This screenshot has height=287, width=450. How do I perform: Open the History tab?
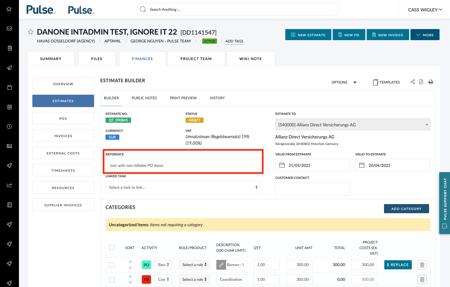pyautogui.click(x=217, y=98)
